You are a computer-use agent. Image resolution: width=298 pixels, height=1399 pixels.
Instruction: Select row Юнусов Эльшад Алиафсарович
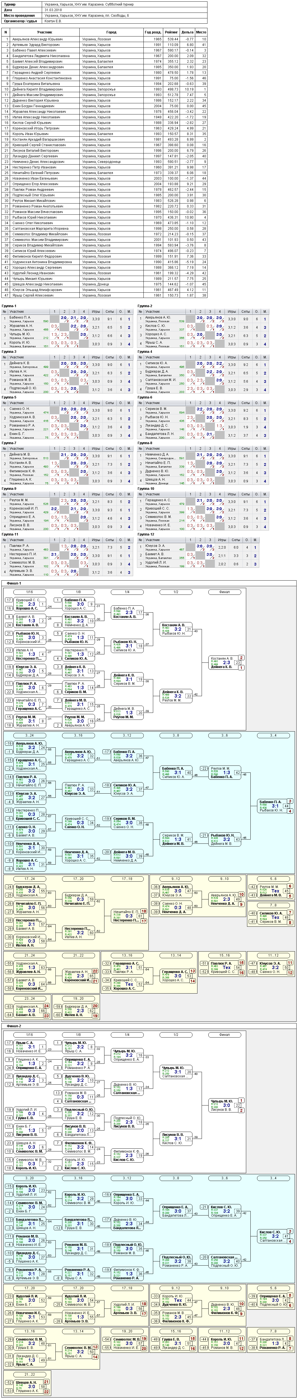point(105,290)
